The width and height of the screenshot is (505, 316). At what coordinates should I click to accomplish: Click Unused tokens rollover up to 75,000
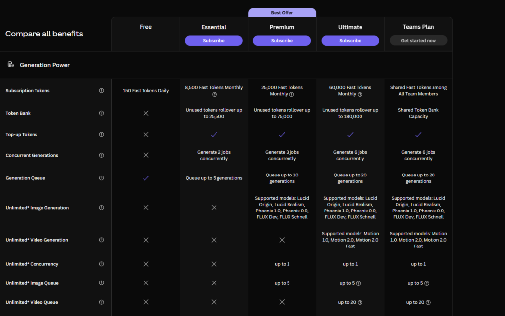pyautogui.click(x=282, y=113)
